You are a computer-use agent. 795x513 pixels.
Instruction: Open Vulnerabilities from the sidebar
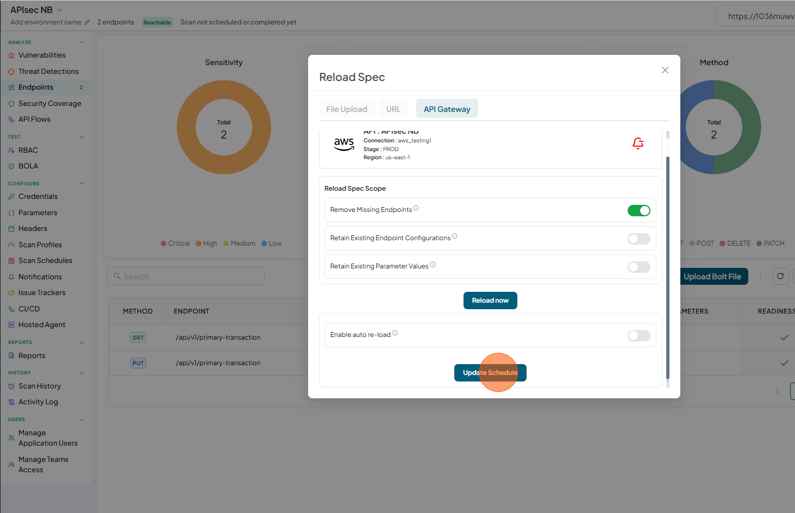[42, 55]
